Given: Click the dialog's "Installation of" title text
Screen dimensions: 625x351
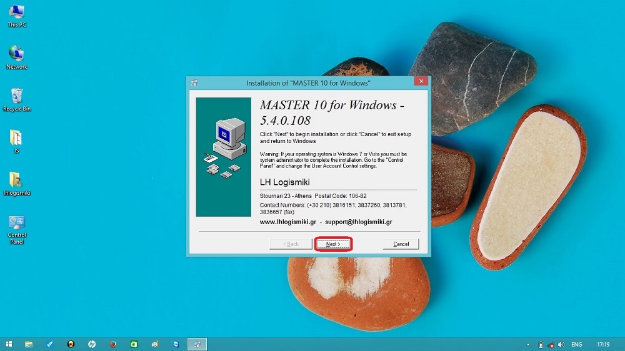Looking at the screenshot, I should point(308,83).
